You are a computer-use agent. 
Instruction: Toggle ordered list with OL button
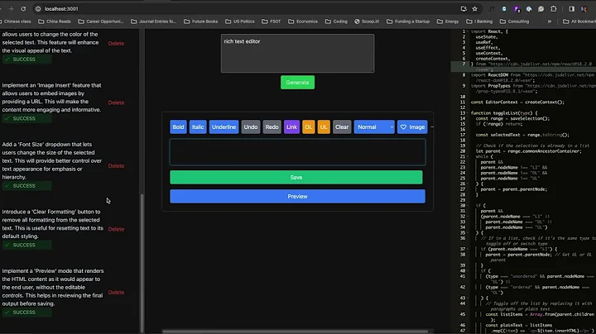coord(308,127)
